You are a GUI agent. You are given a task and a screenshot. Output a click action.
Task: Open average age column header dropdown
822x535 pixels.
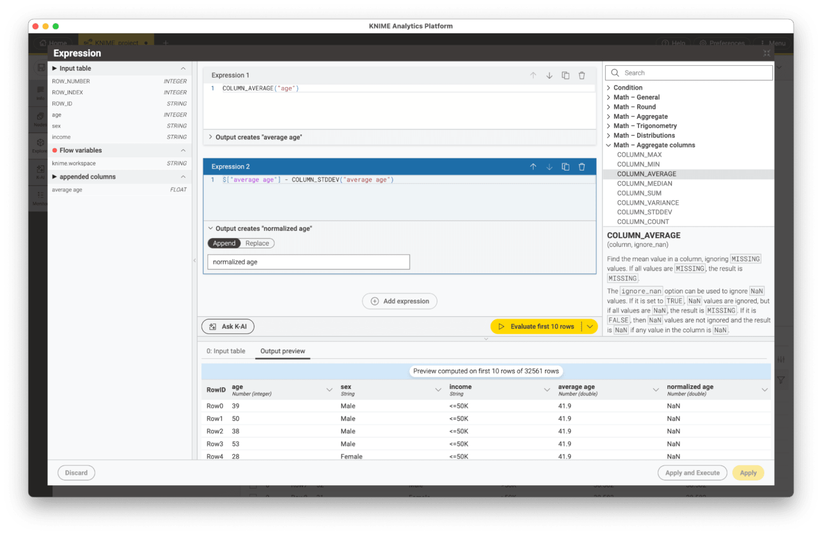click(656, 390)
